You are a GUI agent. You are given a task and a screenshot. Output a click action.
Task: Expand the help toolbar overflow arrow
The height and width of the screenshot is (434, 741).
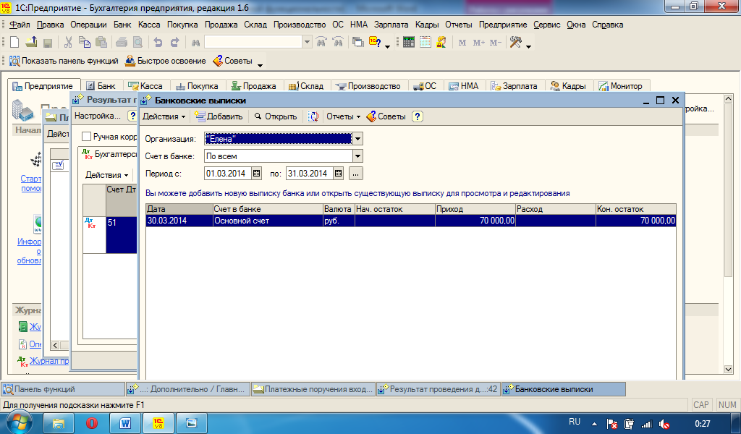click(x=388, y=46)
